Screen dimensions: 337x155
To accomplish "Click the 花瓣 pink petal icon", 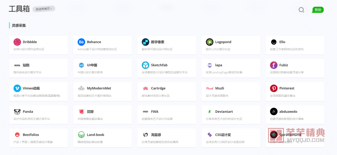I will (81, 112).
